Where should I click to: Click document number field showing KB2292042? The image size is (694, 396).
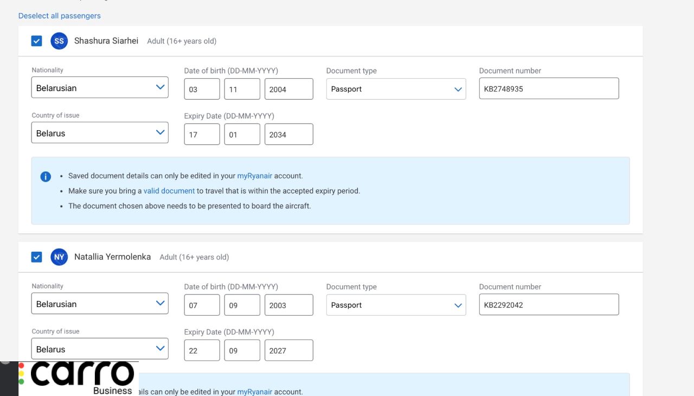coord(549,305)
